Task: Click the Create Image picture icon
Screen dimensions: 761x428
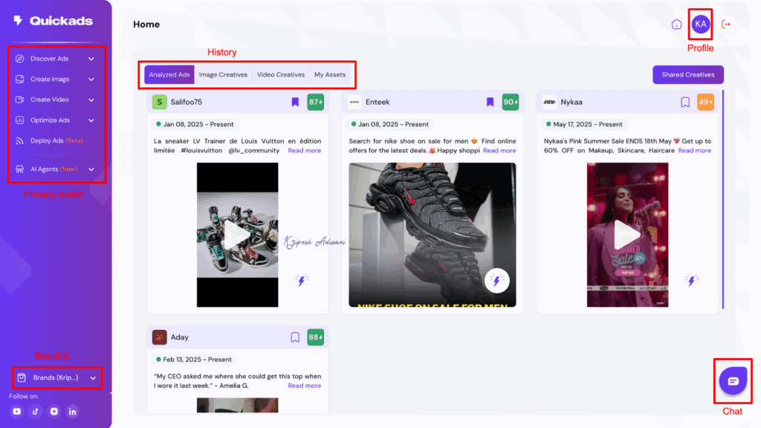Action: pyautogui.click(x=19, y=79)
